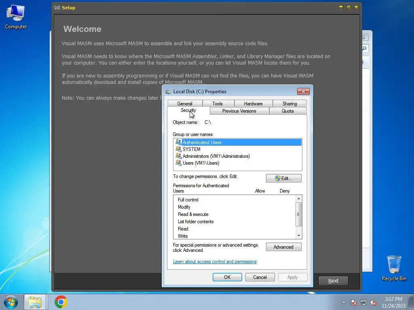The width and height of the screenshot is (414, 310).
Task: Switch to the Sharing tab
Action: point(289,104)
